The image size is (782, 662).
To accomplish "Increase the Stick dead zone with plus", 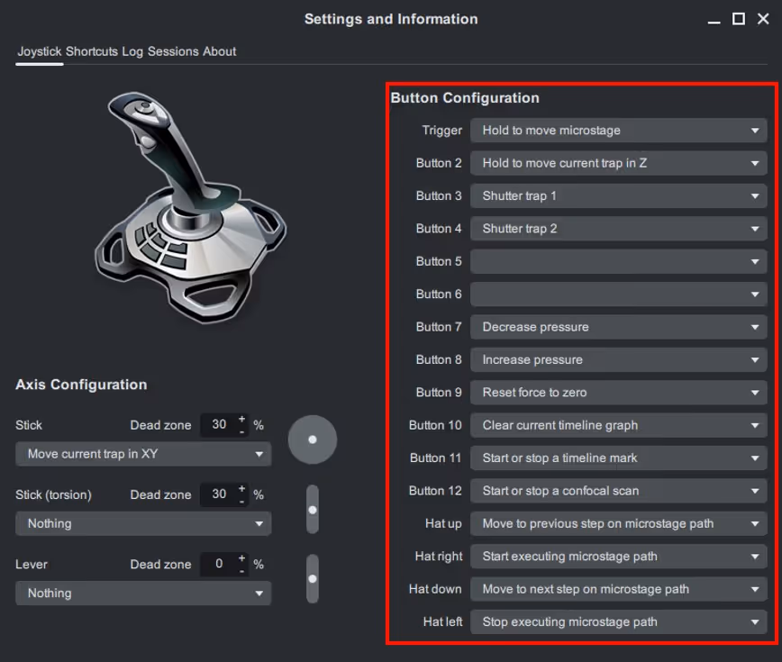I will pos(241,419).
